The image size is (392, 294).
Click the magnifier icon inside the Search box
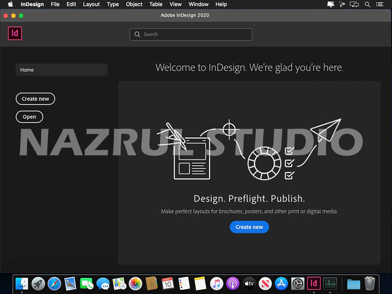[x=137, y=34]
